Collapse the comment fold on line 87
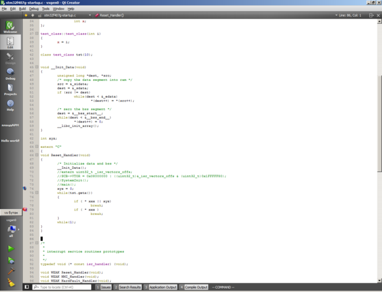 click(x=37, y=243)
